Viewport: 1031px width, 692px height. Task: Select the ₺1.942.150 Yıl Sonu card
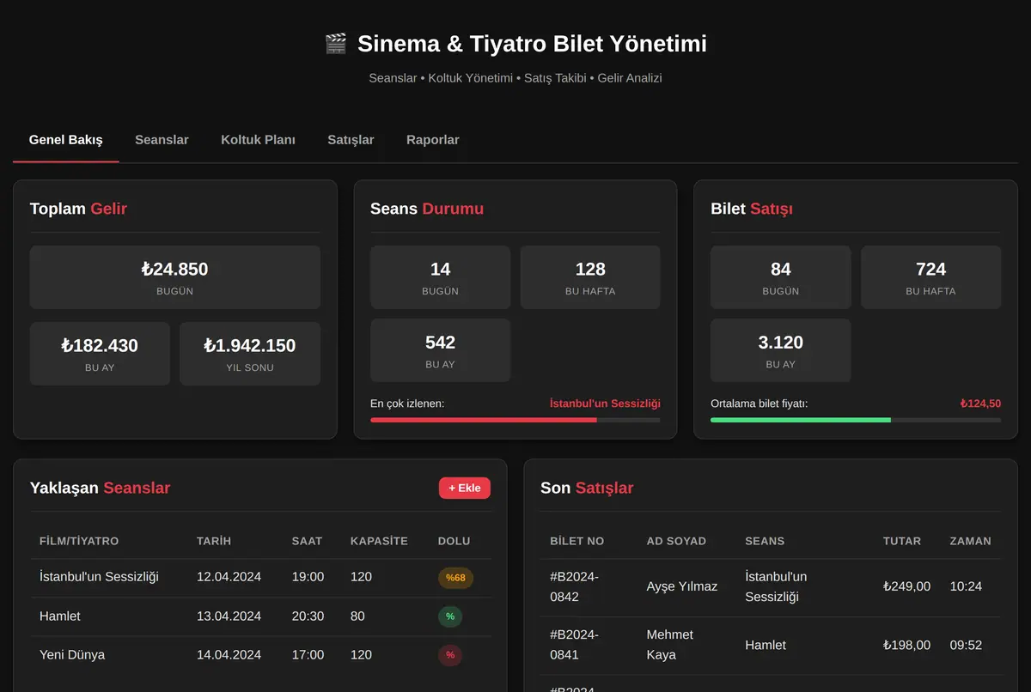pos(250,354)
